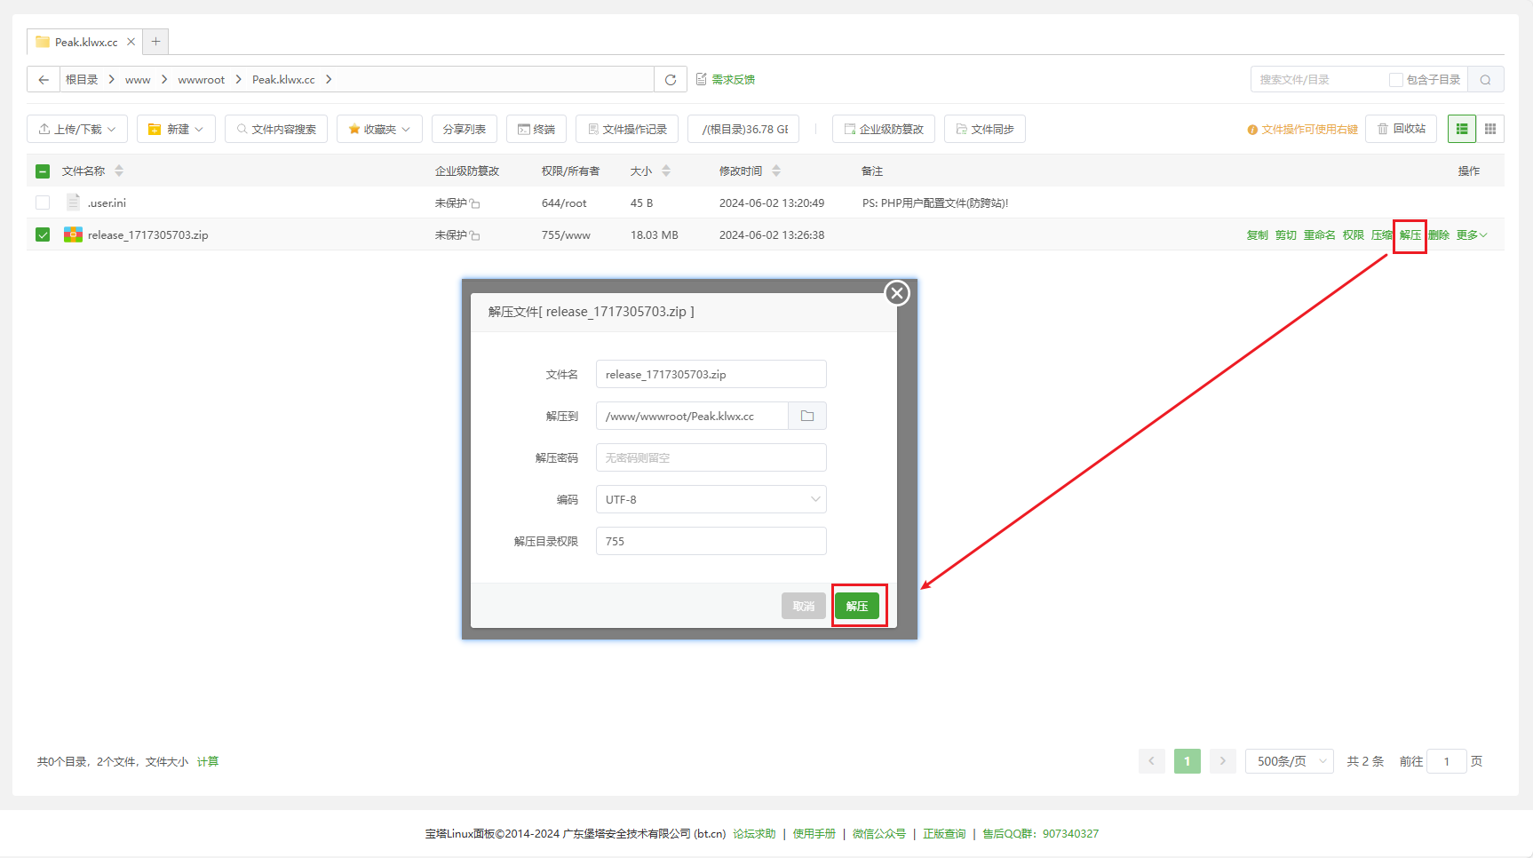Click extract (解压) in file row

[x=1410, y=234]
